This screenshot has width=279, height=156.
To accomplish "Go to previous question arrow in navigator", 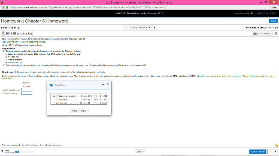I will coord(126,28).
